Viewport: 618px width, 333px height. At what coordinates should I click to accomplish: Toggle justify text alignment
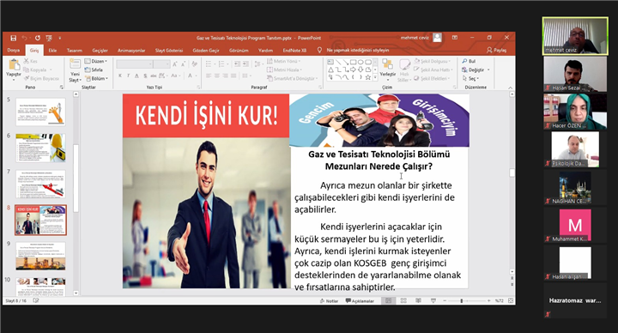[233, 76]
